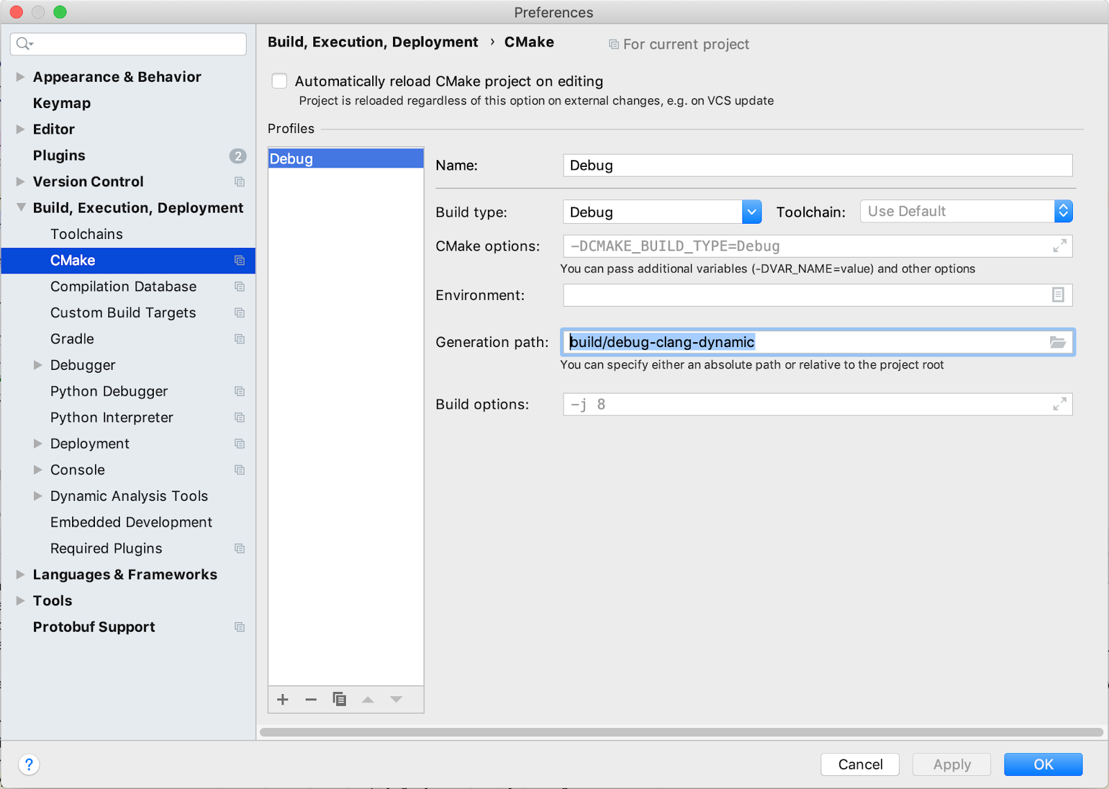Image resolution: width=1109 pixels, height=789 pixels.
Task: Open the Toolchain dropdown
Action: 1063,211
